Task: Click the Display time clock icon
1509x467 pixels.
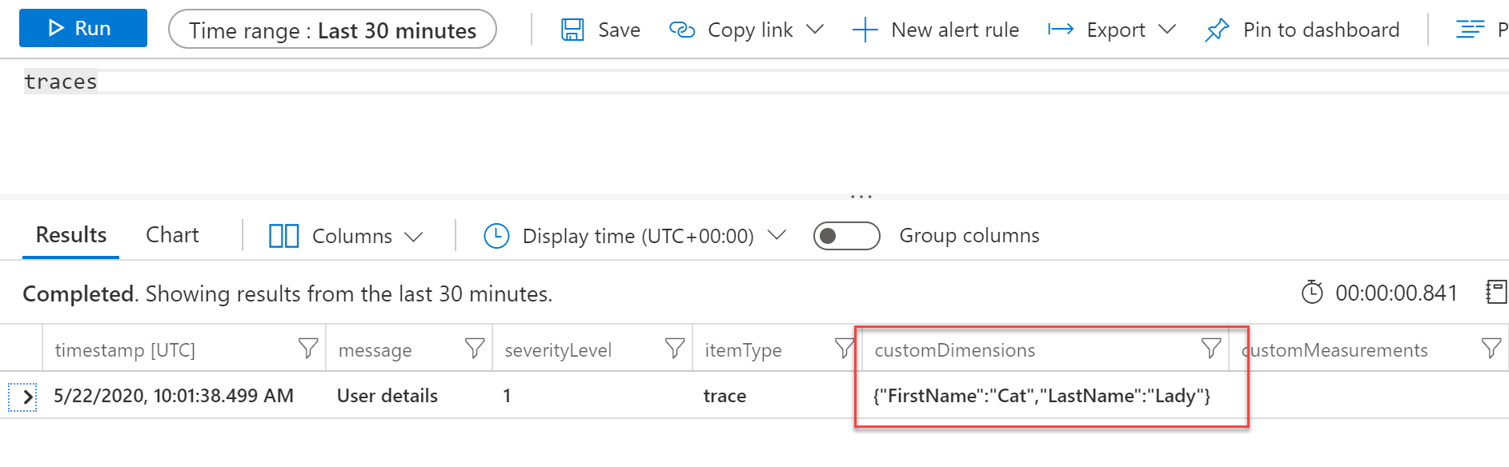Action: point(497,236)
